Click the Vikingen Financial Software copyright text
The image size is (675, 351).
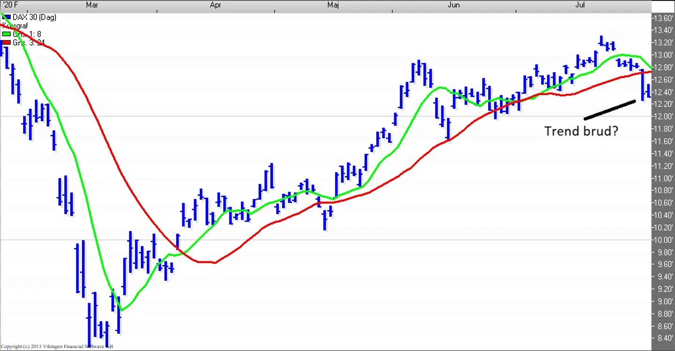coord(57,347)
